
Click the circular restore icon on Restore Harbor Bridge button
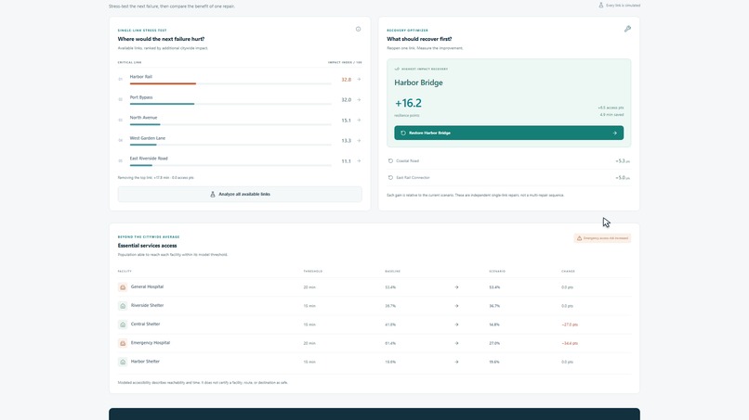[403, 133]
